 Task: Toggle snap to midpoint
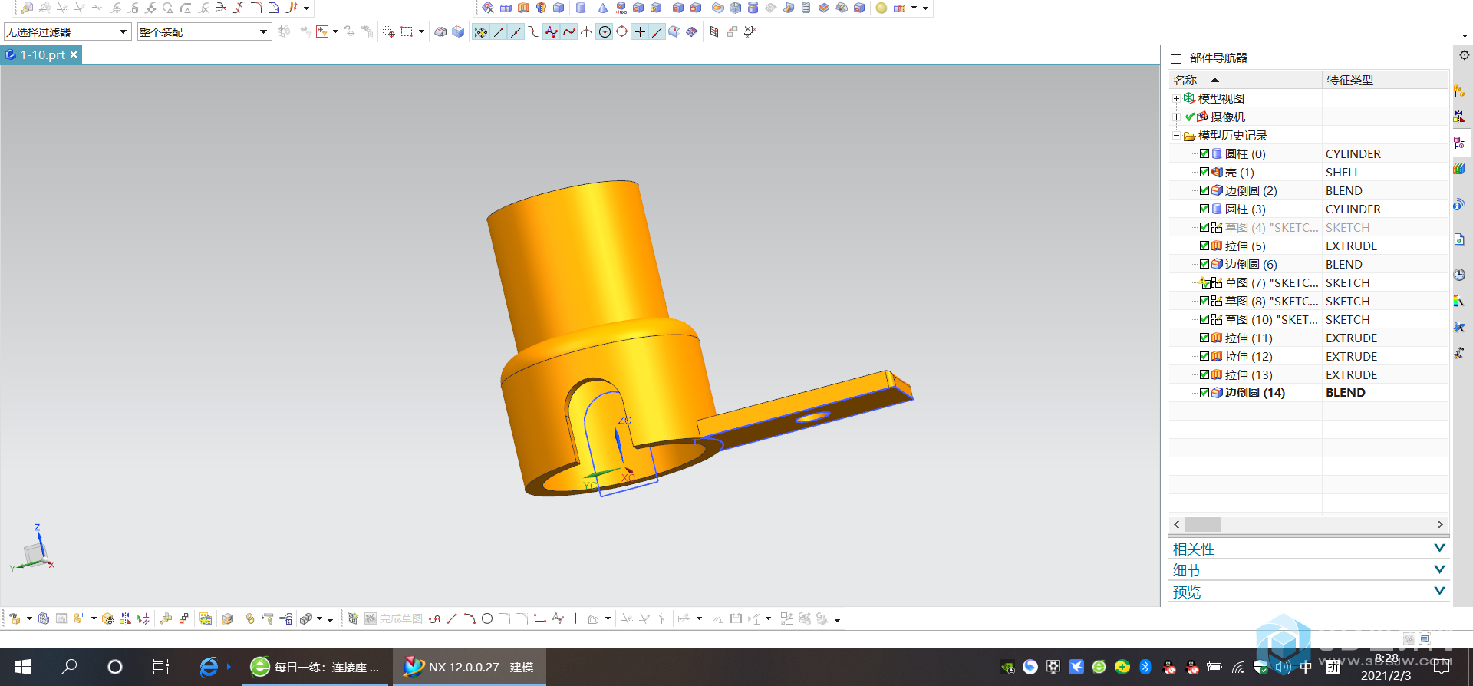point(516,31)
